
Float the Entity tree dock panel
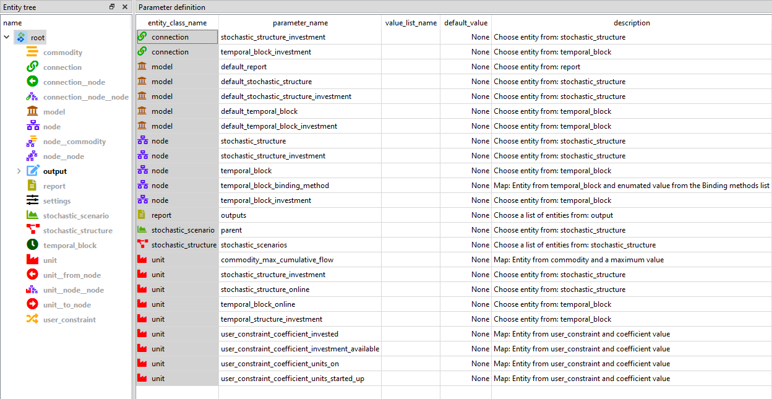pyautogui.click(x=112, y=7)
